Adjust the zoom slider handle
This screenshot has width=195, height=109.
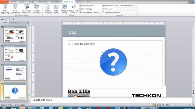(x=178, y=105)
